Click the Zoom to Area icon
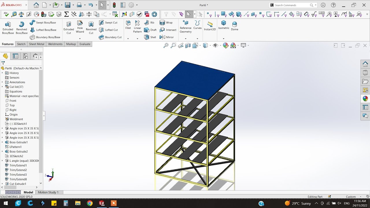This screenshot has width=370, height=208. 173,45
